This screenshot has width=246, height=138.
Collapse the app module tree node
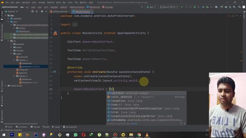5,15
